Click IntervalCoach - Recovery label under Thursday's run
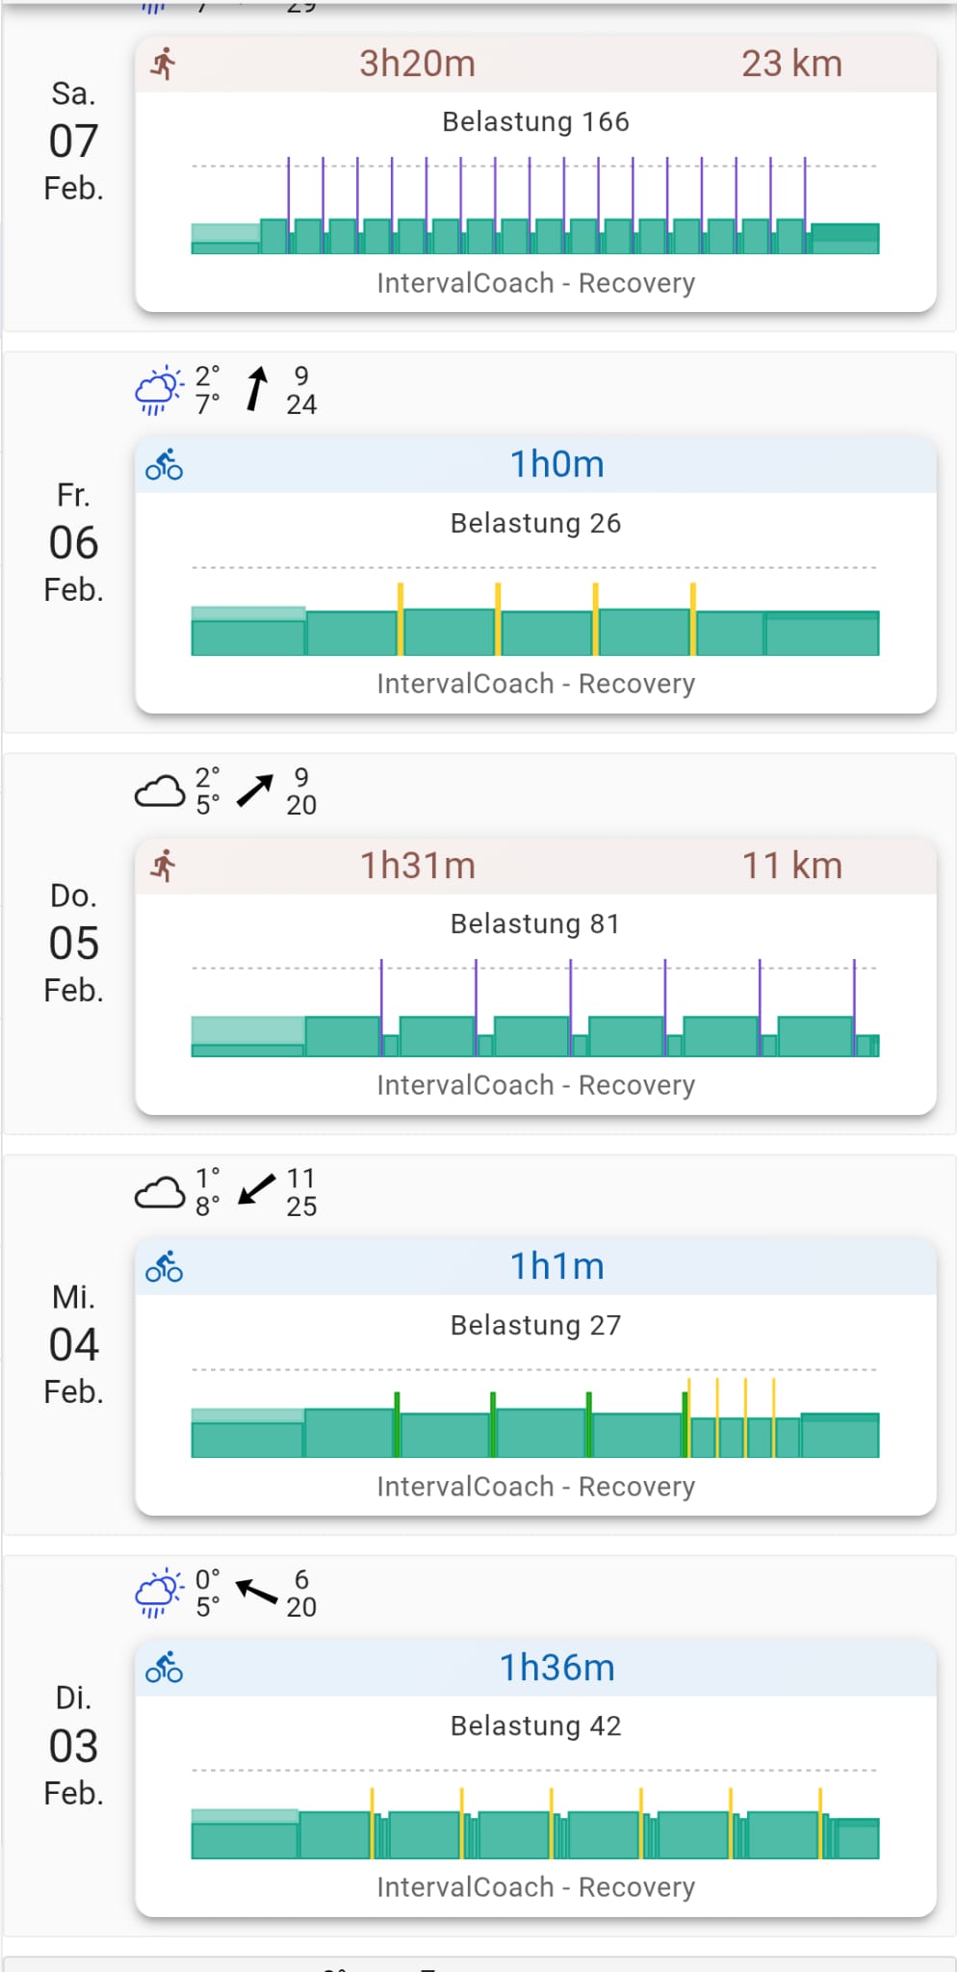 [535, 1085]
